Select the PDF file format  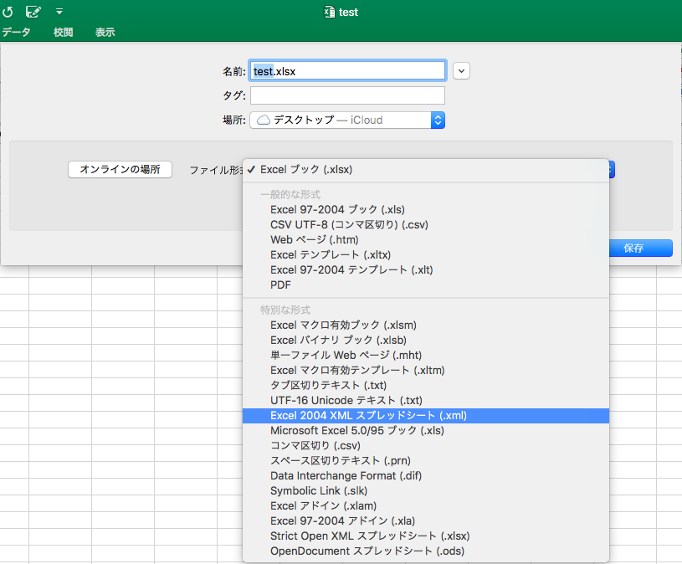pyautogui.click(x=279, y=285)
